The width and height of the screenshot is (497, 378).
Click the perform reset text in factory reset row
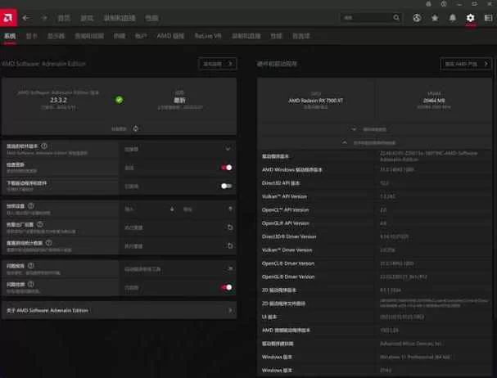point(133,227)
